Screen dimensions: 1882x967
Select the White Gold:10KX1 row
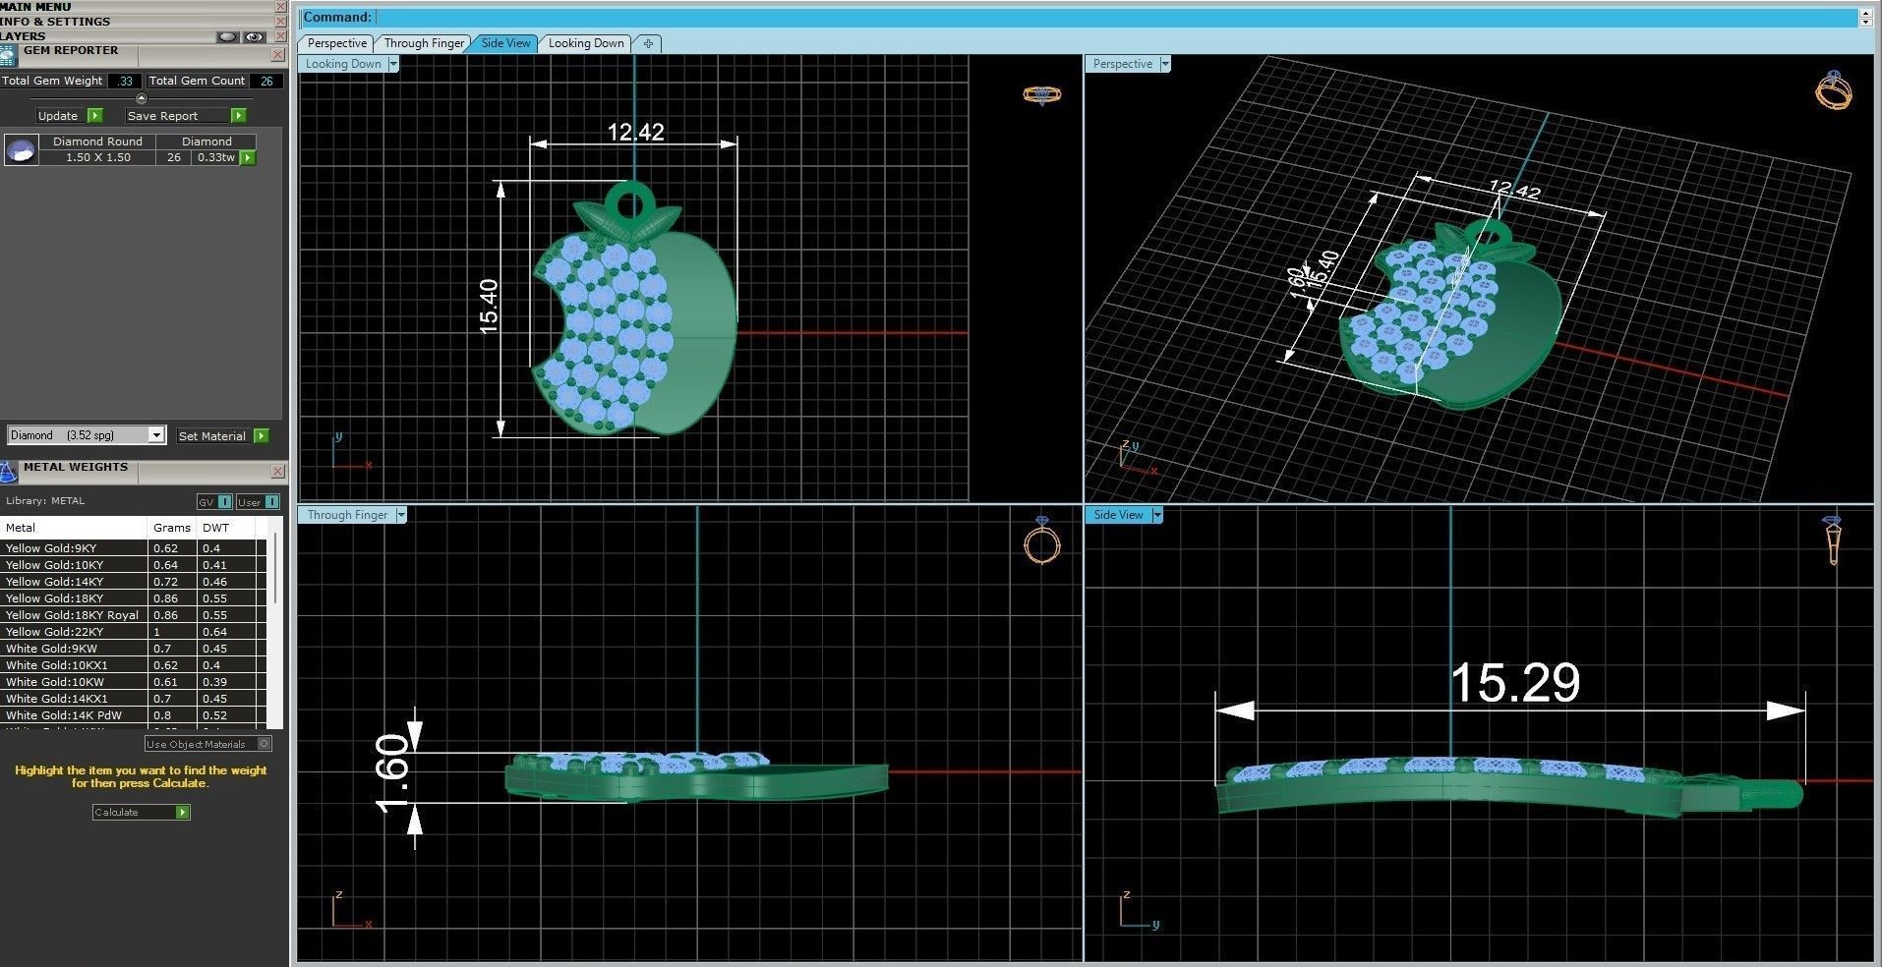pyautogui.click(x=134, y=665)
